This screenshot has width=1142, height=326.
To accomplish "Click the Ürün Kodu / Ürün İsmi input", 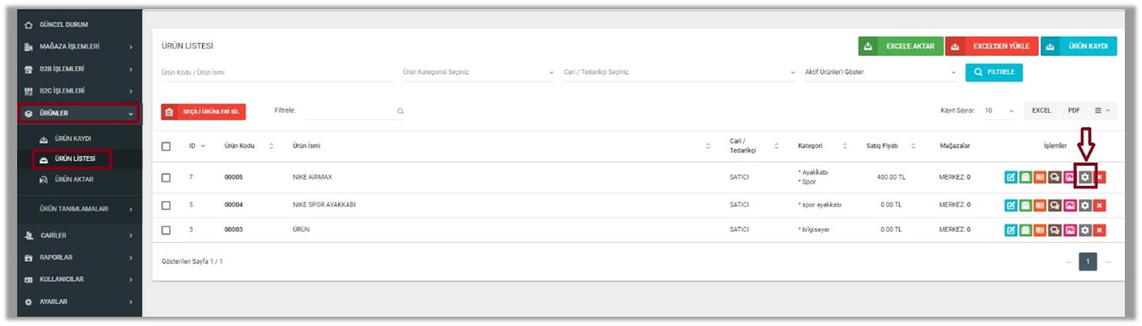I will (277, 72).
